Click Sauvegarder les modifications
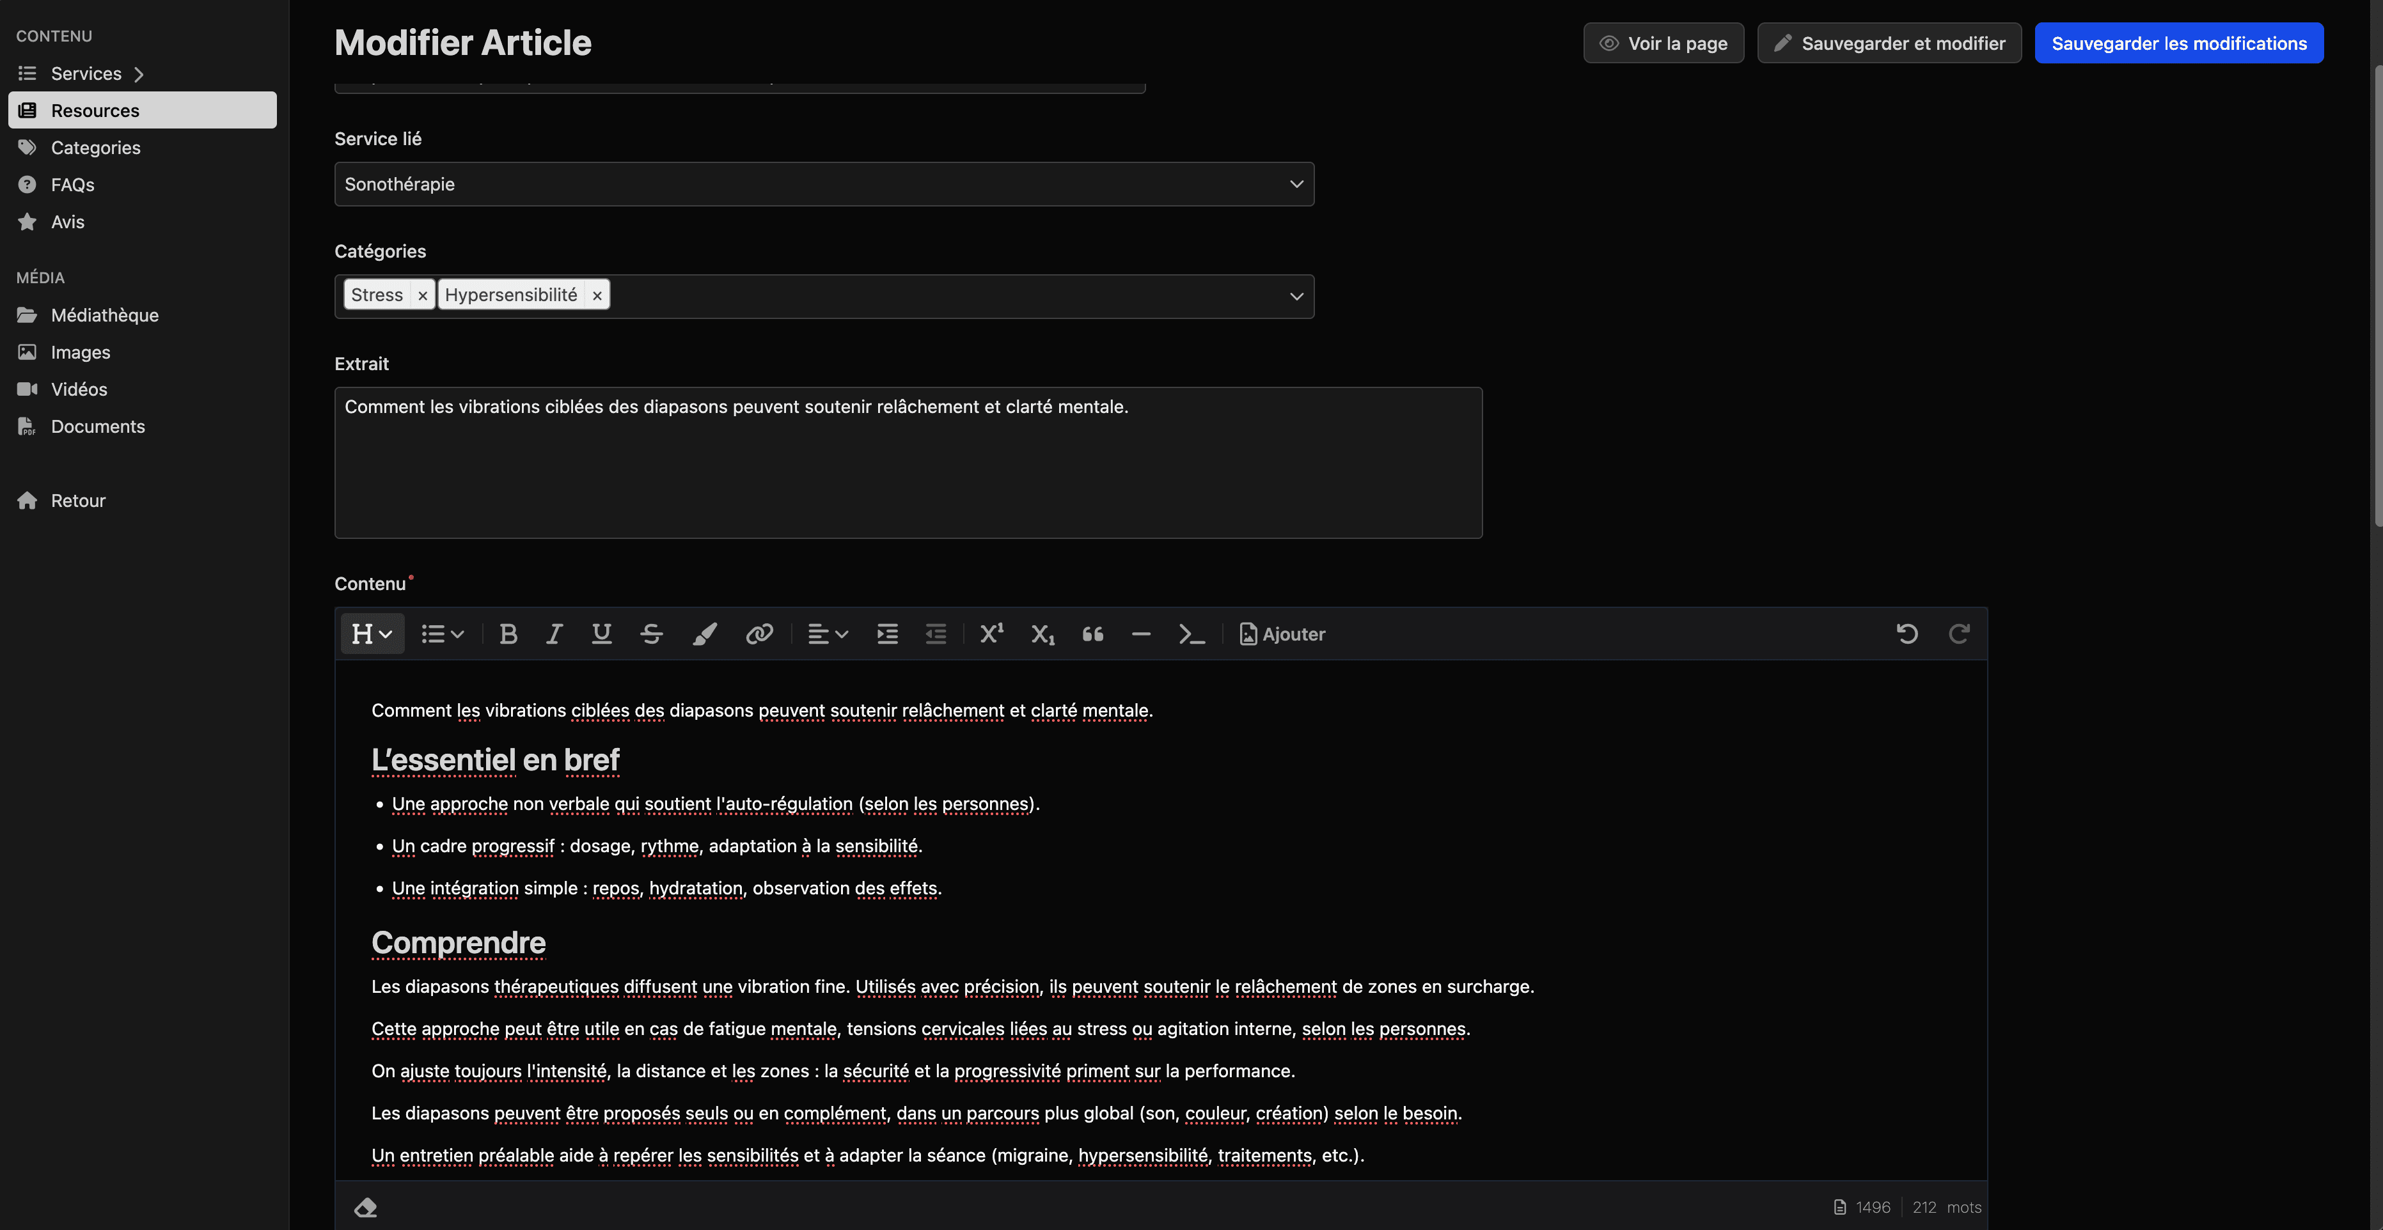Viewport: 2383px width, 1230px height. 2178,43
